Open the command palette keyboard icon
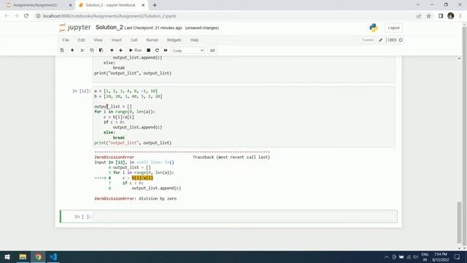Viewport: 467px width, 263px height. coord(212,50)
